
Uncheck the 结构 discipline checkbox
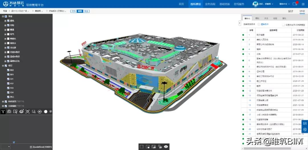click(8, 25)
